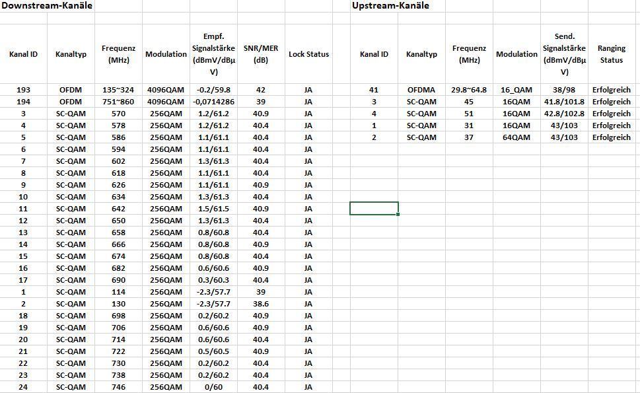Select upstream Kanal ID cell 41
640x393 pixels.
point(374,90)
